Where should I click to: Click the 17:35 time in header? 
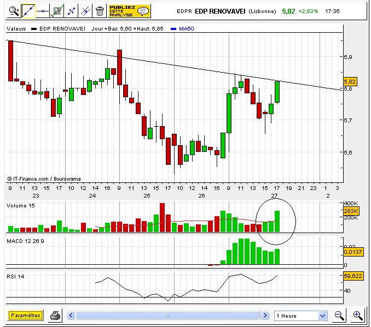click(332, 11)
